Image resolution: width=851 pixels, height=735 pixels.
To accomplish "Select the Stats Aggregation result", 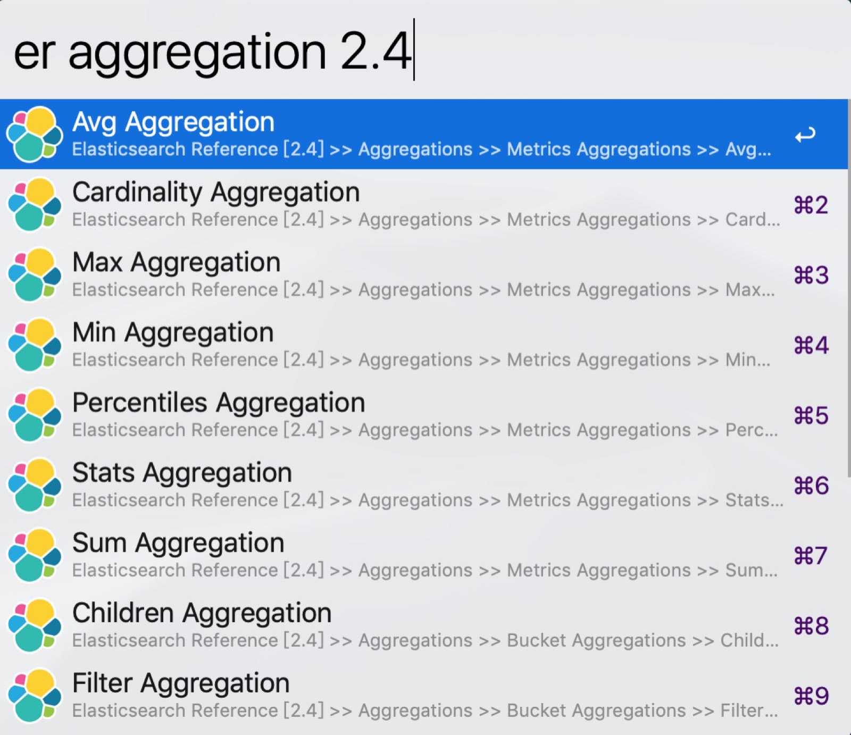I will 424,485.
